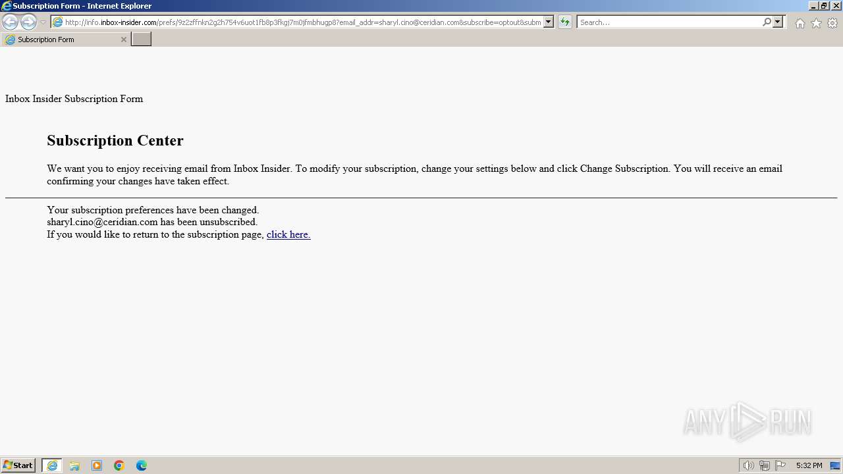The image size is (843, 474).
Task: Open a new blank tab
Action: pos(142,39)
